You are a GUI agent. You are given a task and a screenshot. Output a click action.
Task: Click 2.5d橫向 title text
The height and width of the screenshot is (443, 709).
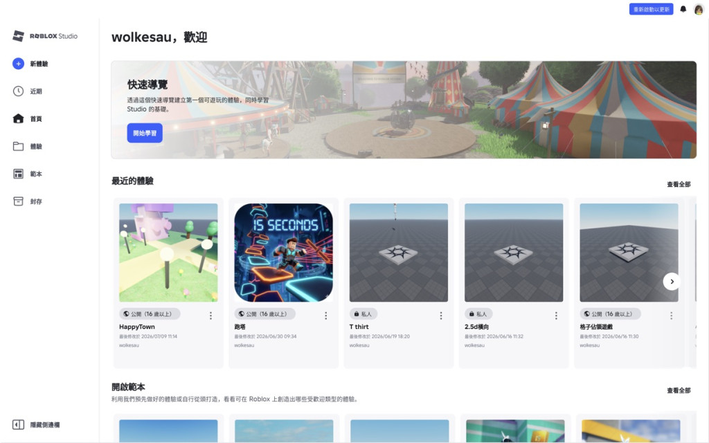click(x=476, y=327)
